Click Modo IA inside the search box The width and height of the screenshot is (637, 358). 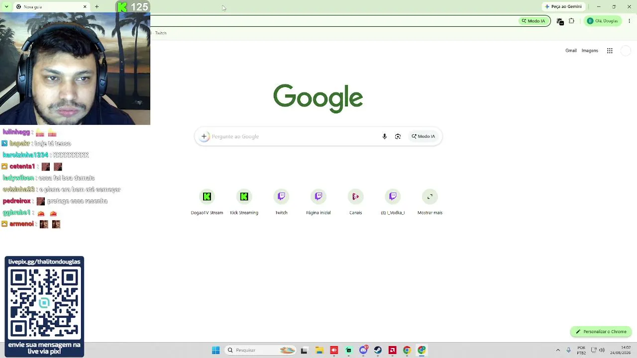[423, 136]
